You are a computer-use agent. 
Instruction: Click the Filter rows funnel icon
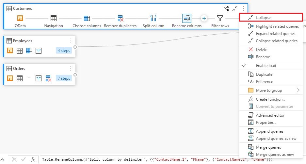click(220, 18)
